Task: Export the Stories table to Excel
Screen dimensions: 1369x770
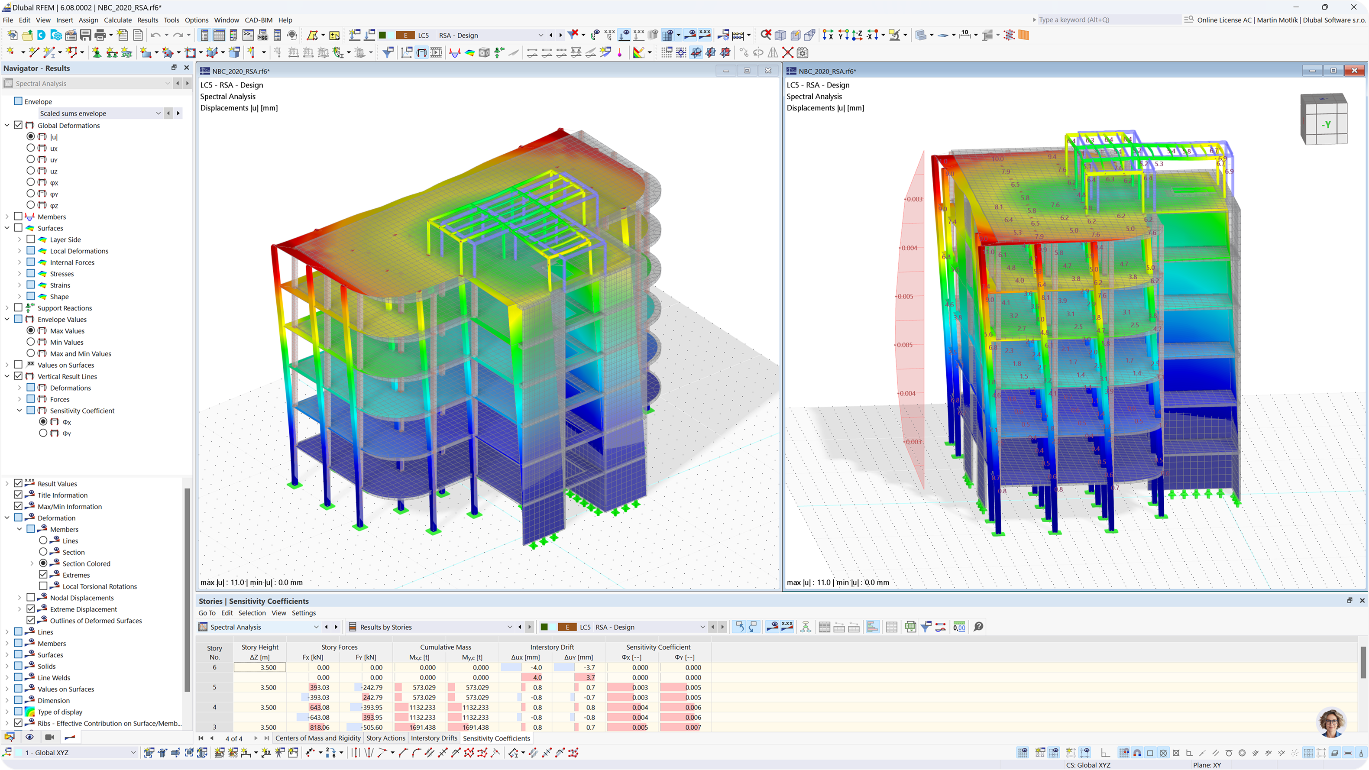Action: (911, 627)
